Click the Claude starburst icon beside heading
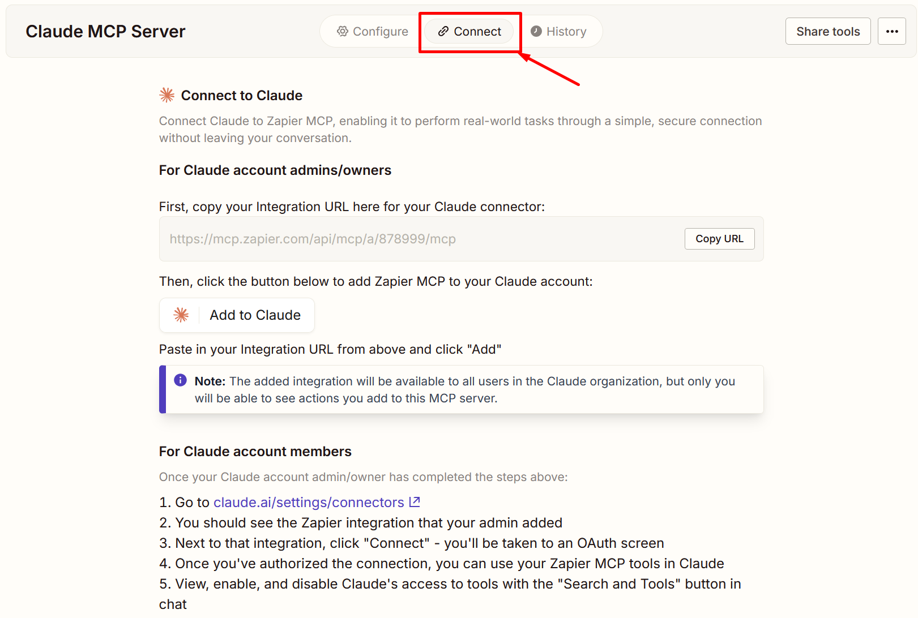This screenshot has width=918, height=618. point(167,95)
